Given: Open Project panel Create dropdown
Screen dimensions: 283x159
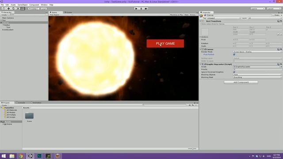Looking at the screenshot, I should 4,105.
